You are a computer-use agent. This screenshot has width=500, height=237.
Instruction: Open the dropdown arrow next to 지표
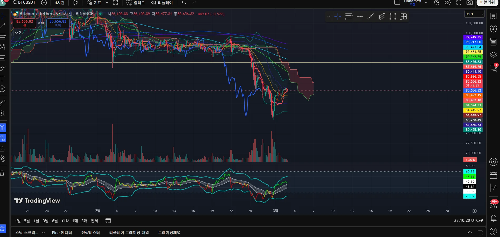click(x=107, y=3)
